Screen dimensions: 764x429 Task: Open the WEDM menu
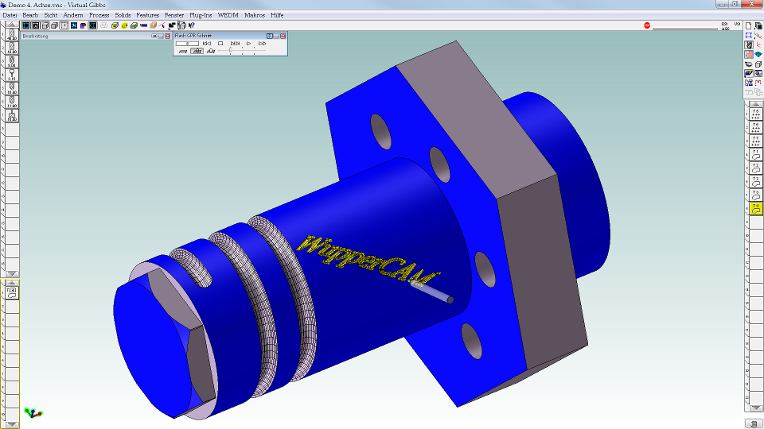228,15
